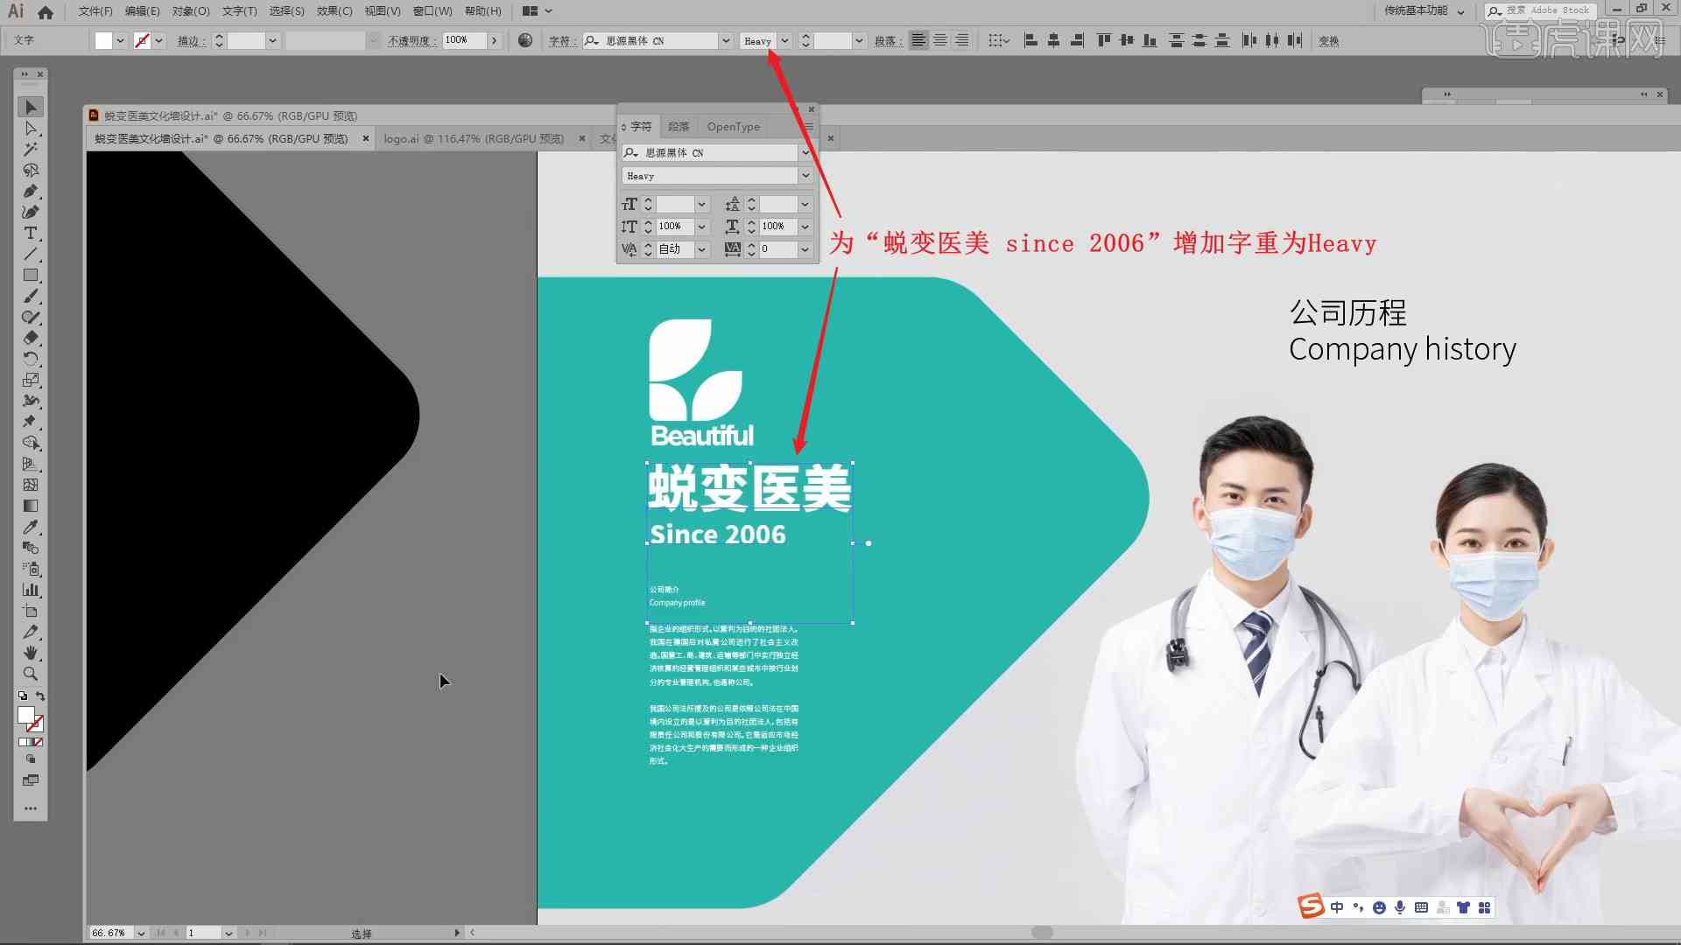This screenshot has width=1681, height=945.
Task: Select the Scale tool
Action: click(31, 380)
